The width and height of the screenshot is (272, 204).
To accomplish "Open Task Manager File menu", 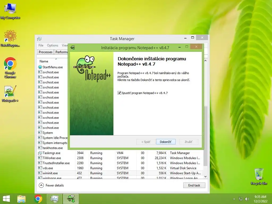I will tap(41, 45).
